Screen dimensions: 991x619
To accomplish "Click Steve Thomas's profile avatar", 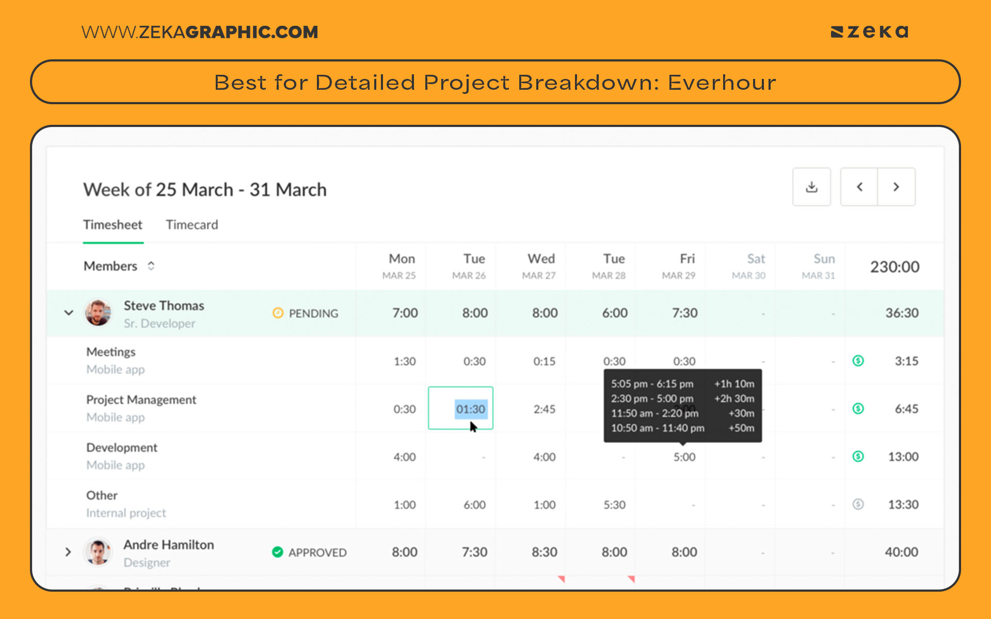I will (x=98, y=313).
